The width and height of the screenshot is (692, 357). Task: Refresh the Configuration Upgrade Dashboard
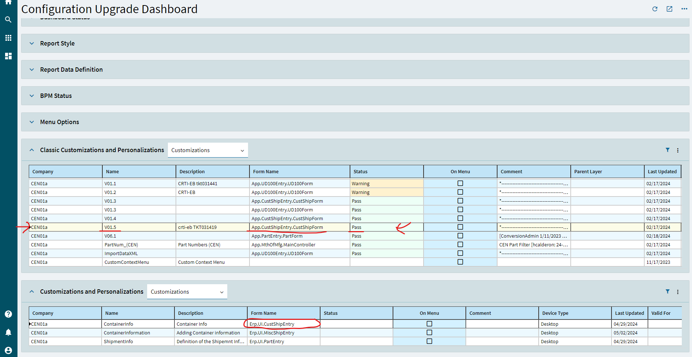click(655, 9)
